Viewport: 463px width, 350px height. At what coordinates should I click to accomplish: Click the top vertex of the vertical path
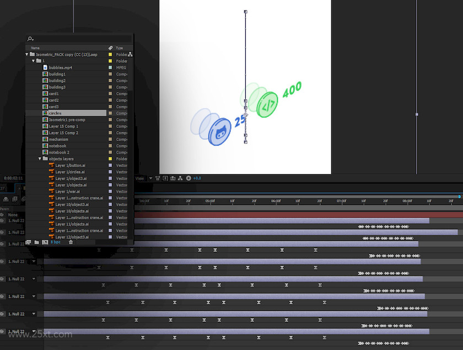246,12
